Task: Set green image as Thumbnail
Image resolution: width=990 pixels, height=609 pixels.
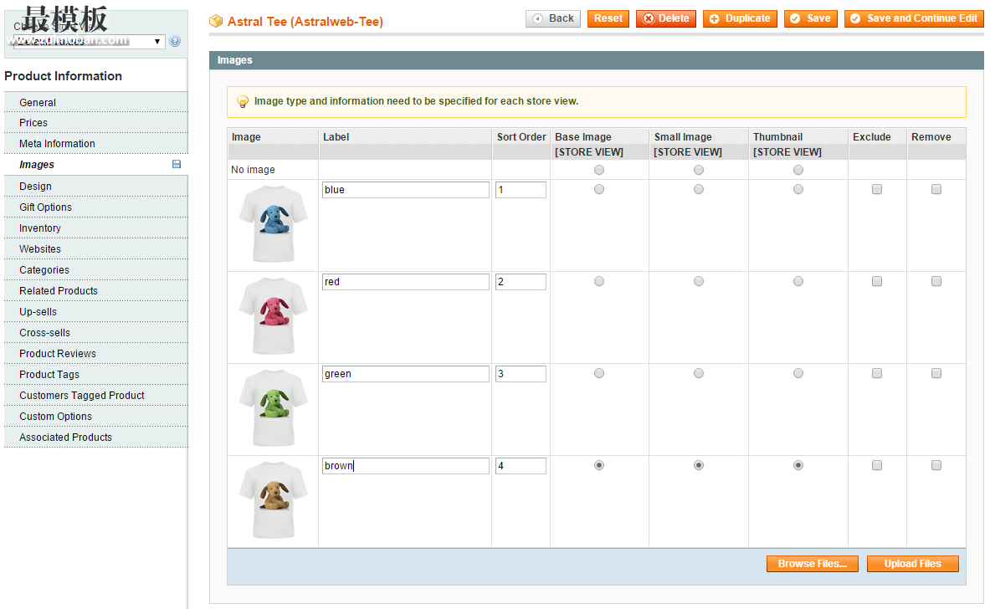Action: point(798,374)
